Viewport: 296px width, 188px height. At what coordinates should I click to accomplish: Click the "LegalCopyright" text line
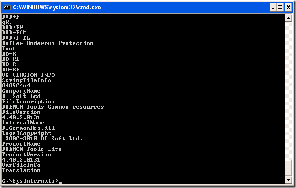click(26, 133)
